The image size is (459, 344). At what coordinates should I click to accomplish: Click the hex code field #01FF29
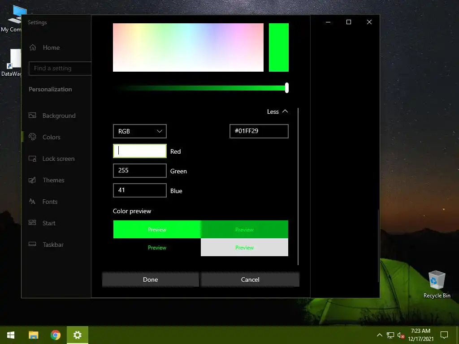coord(259,131)
